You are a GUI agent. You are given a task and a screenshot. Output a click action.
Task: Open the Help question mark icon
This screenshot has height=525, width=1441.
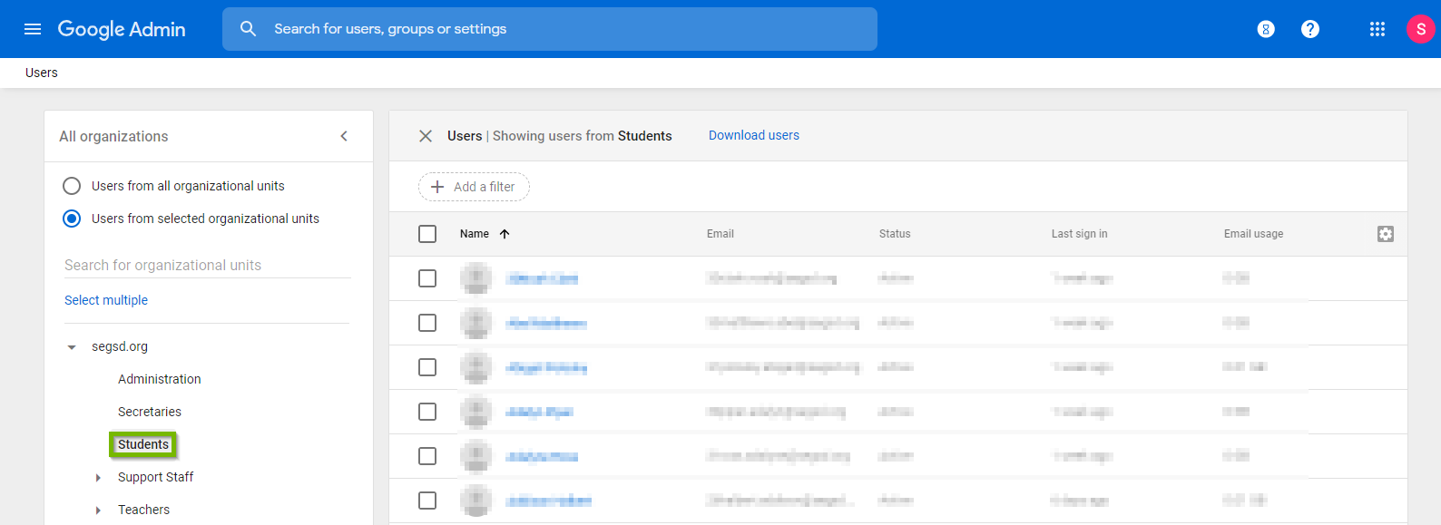1310,29
